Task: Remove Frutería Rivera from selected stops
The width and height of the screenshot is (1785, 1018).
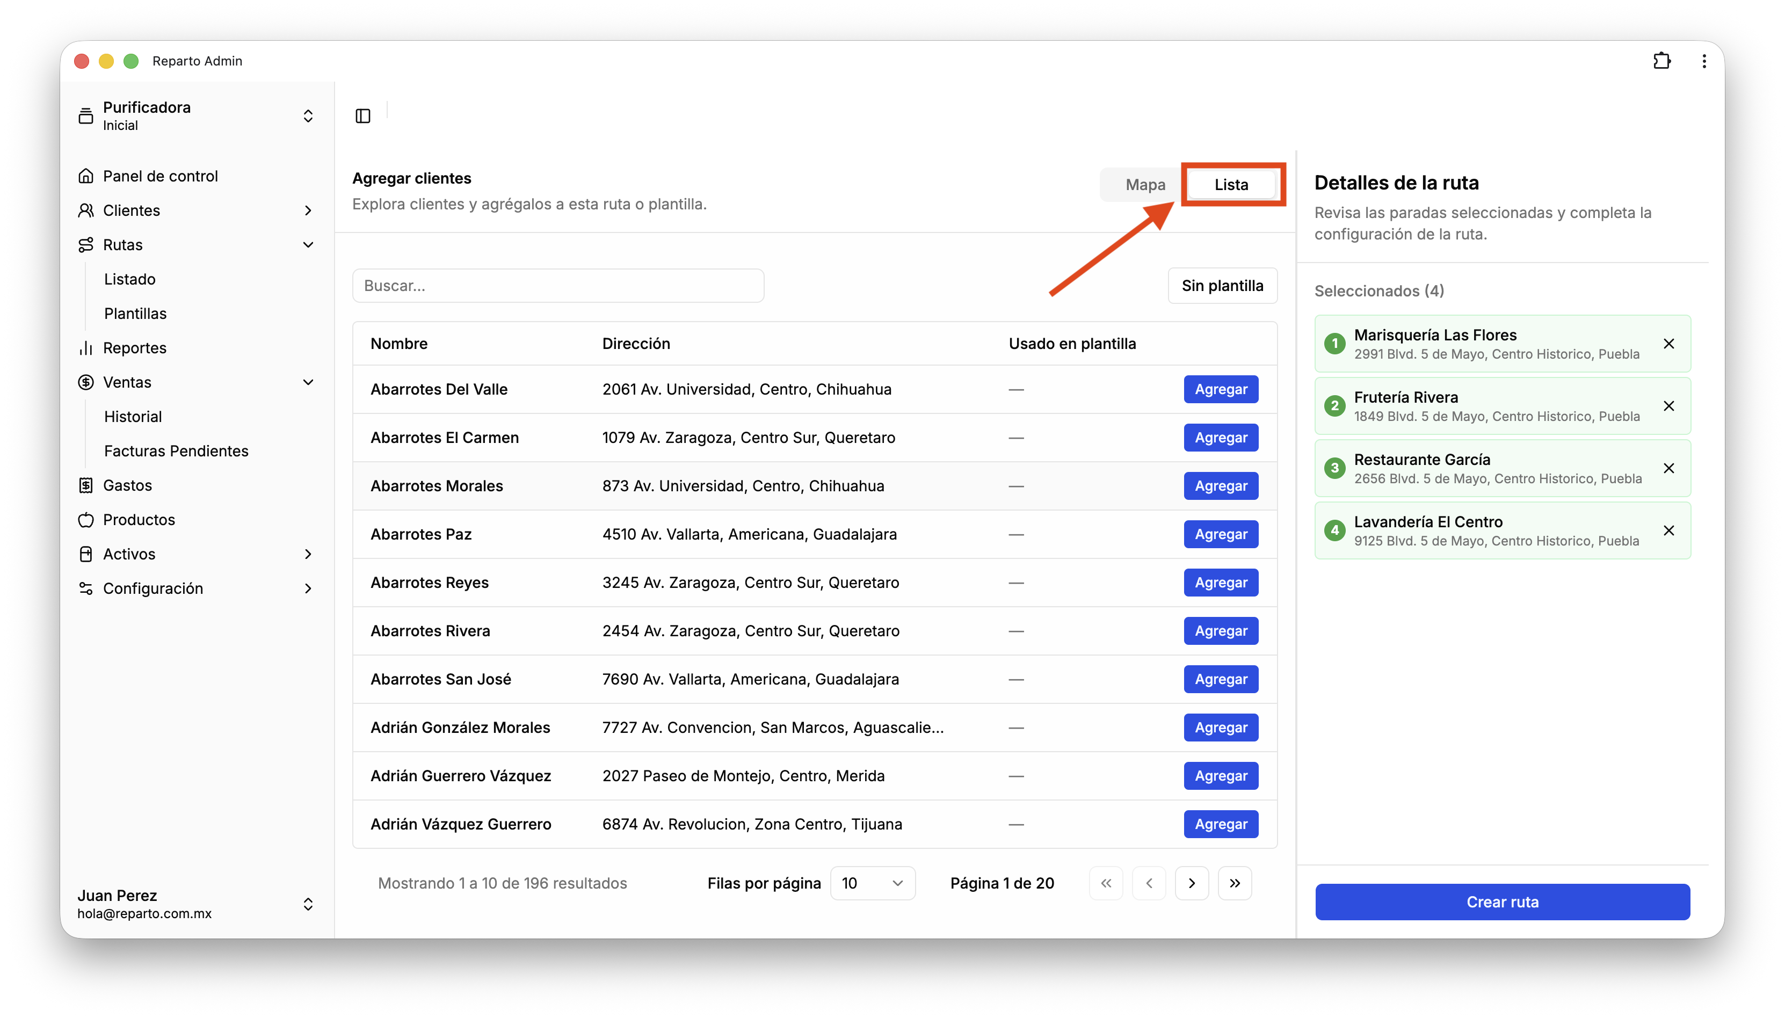Action: (x=1669, y=406)
